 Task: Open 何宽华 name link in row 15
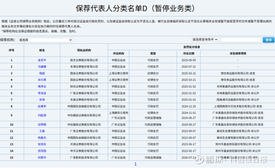click(42, 158)
